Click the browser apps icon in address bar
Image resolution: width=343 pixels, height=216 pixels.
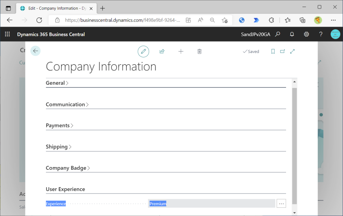[188, 20]
